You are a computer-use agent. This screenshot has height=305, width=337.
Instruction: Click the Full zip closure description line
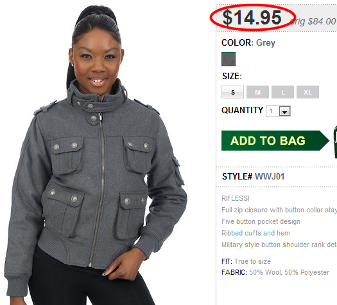click(279, 210)
